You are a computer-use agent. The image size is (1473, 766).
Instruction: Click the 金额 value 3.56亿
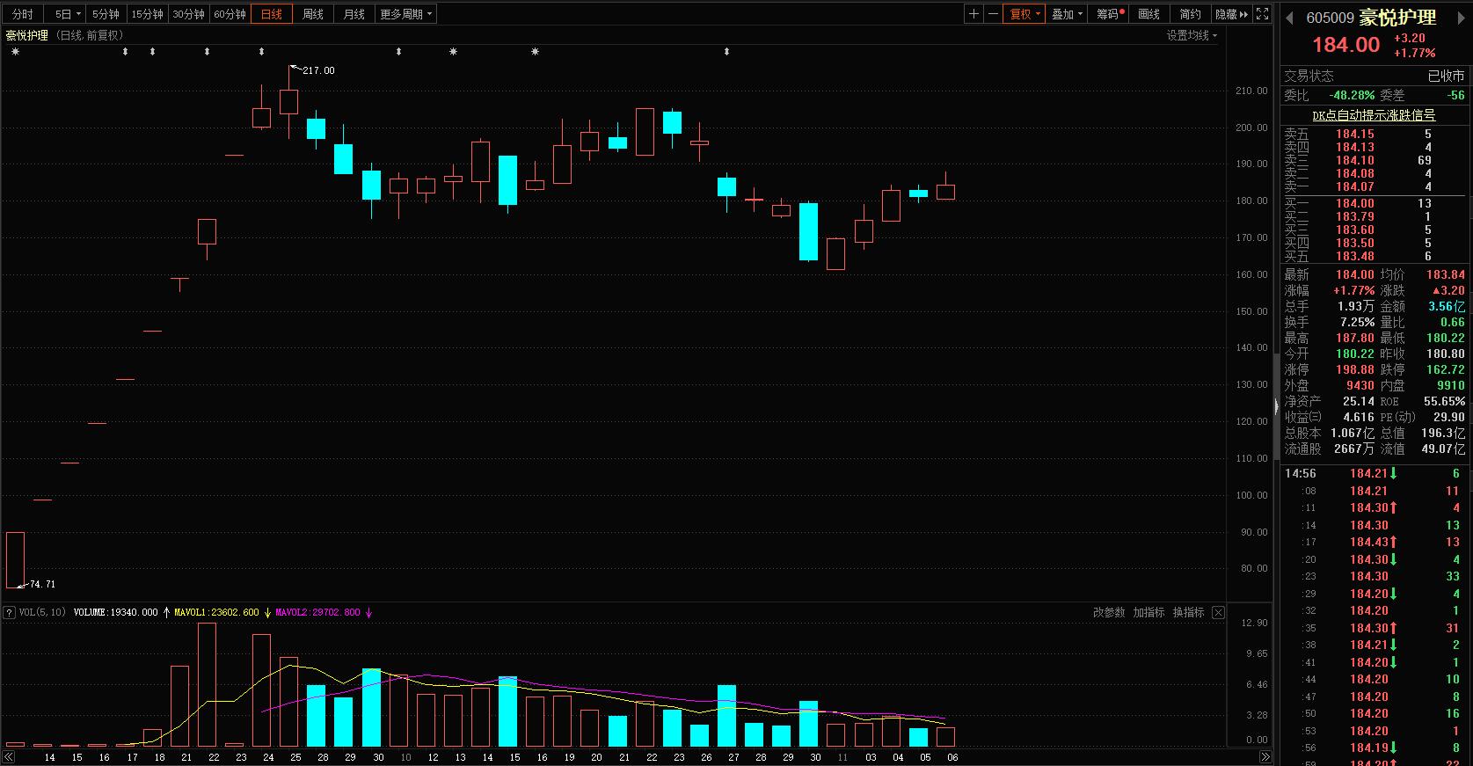coord(1447,306)
